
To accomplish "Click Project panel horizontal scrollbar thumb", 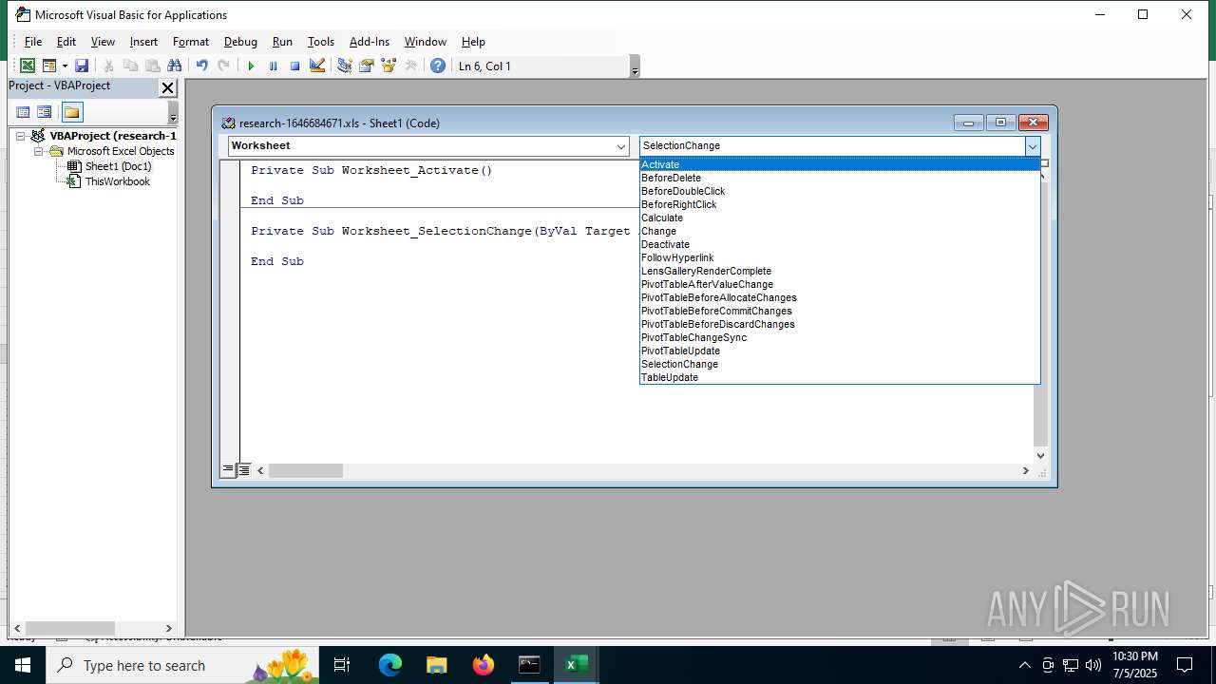I will [x=69, y=629].
